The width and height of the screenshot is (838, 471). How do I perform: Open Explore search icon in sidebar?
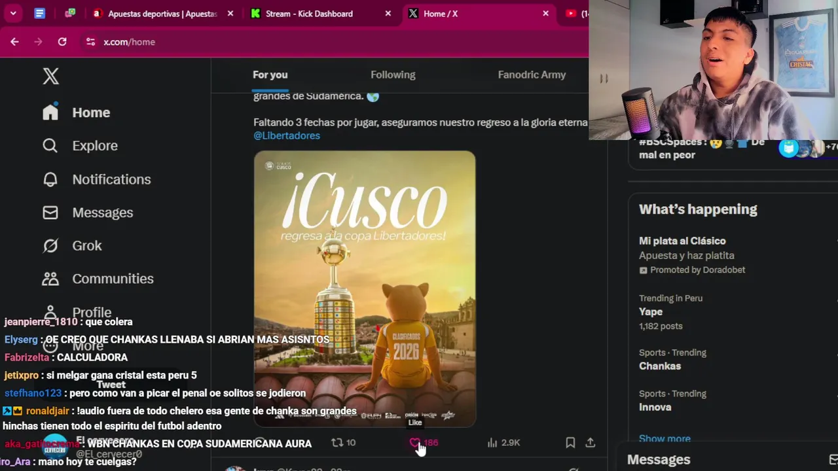click(x=50, y=146)
